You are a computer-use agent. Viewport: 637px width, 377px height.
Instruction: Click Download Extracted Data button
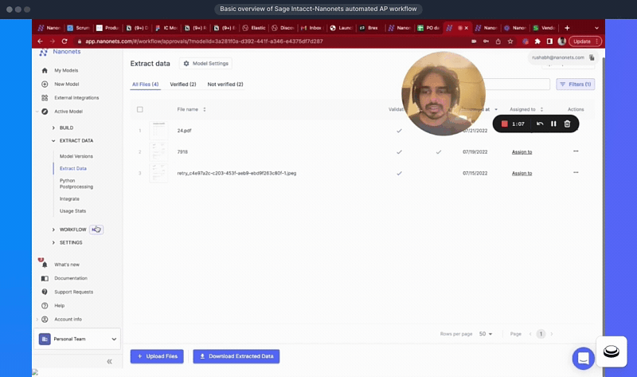(236, 356)
